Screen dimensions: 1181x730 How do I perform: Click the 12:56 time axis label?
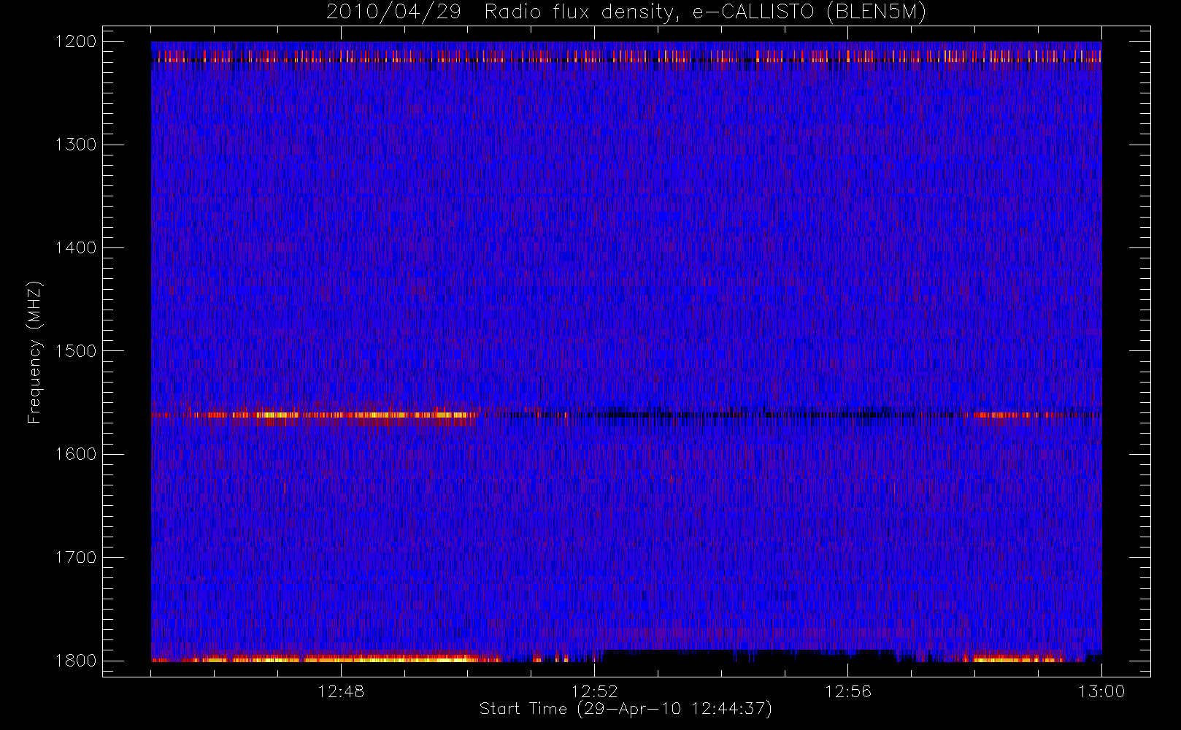click(x=848, y=691)
